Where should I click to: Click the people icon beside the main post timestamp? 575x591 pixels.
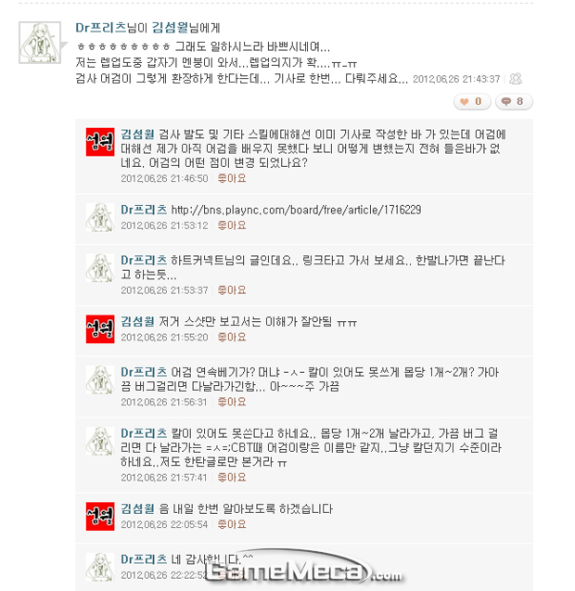516,78
